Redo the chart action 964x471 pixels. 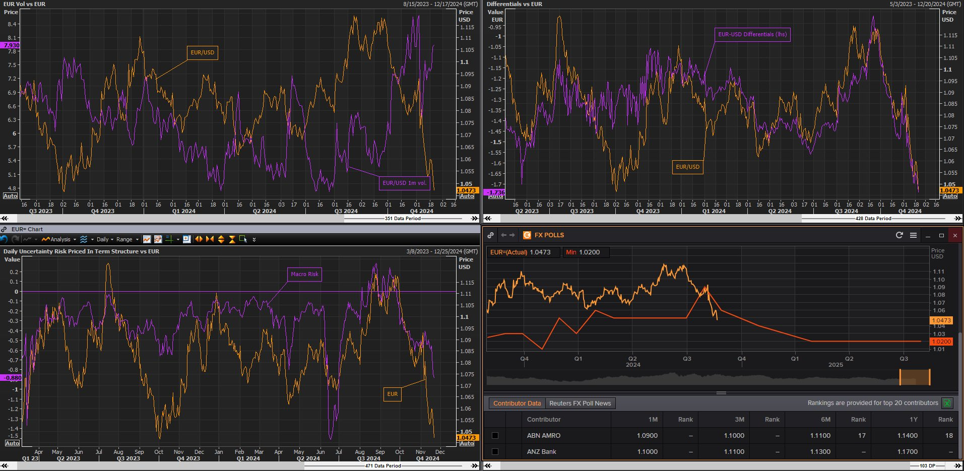[16, 239]
